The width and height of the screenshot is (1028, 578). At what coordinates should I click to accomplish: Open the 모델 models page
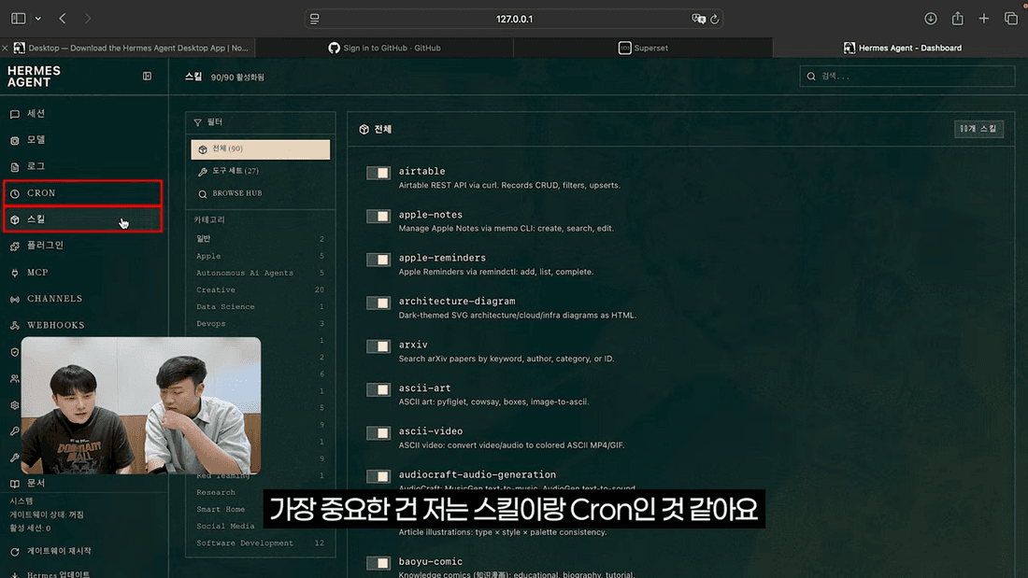(36, 139)
